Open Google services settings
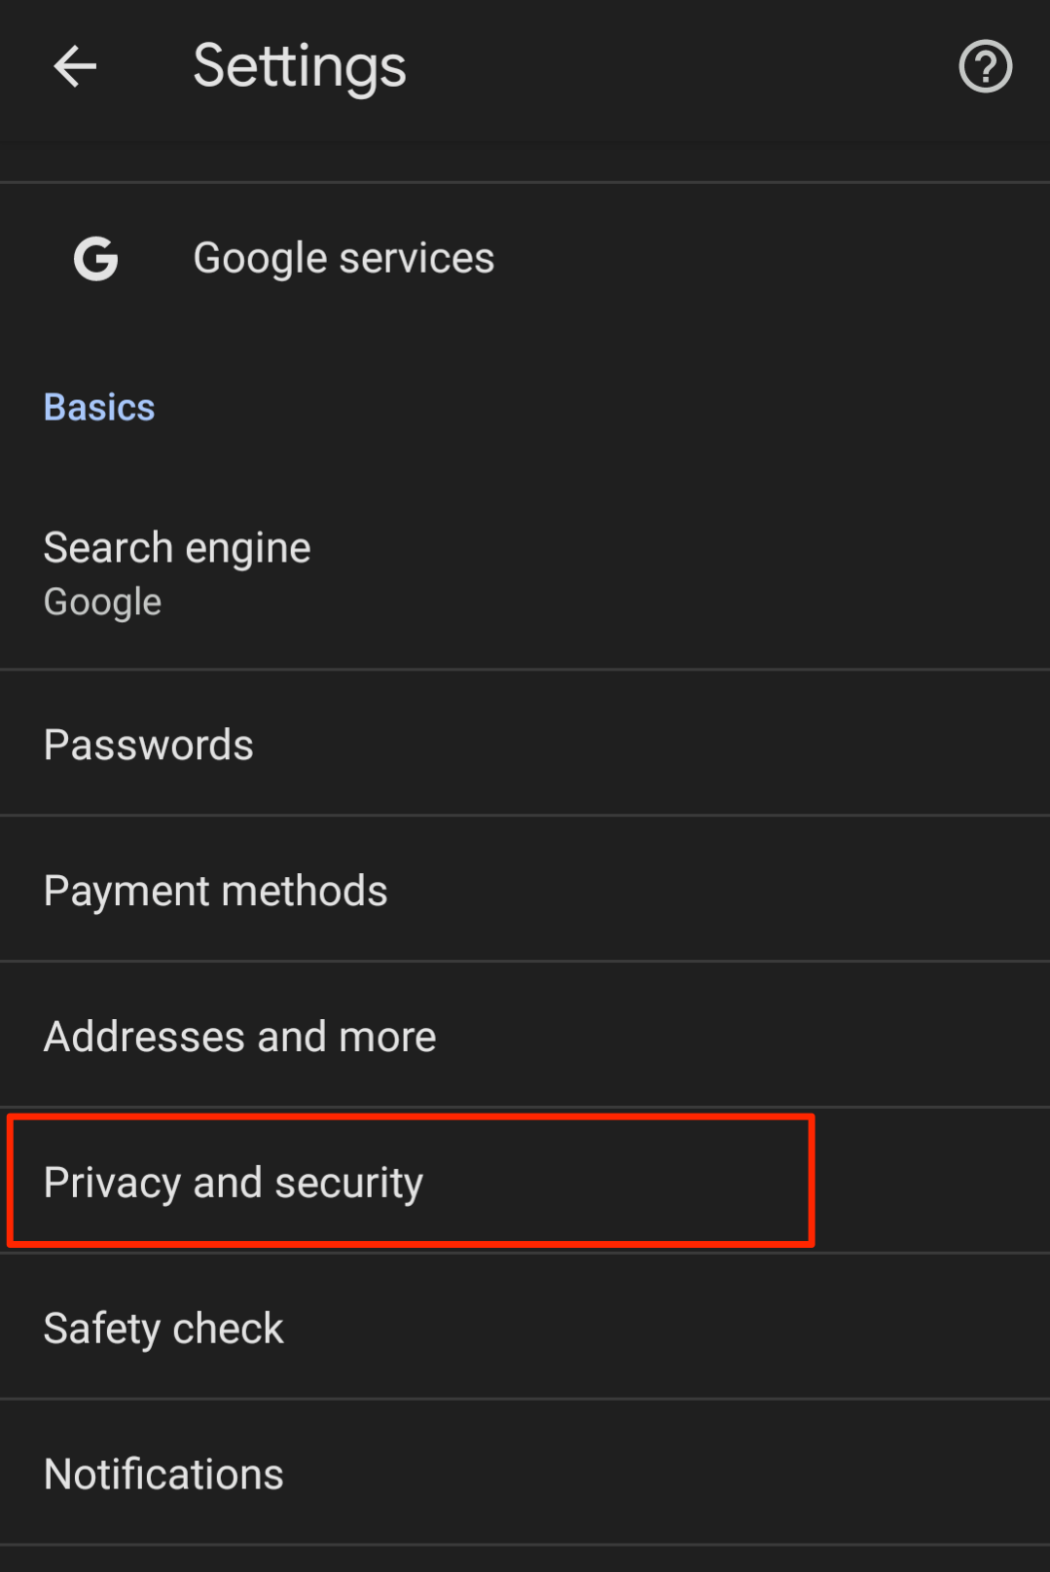Screen dimensions: 1050x1572 pyautogui.click(x=344, y=257)
